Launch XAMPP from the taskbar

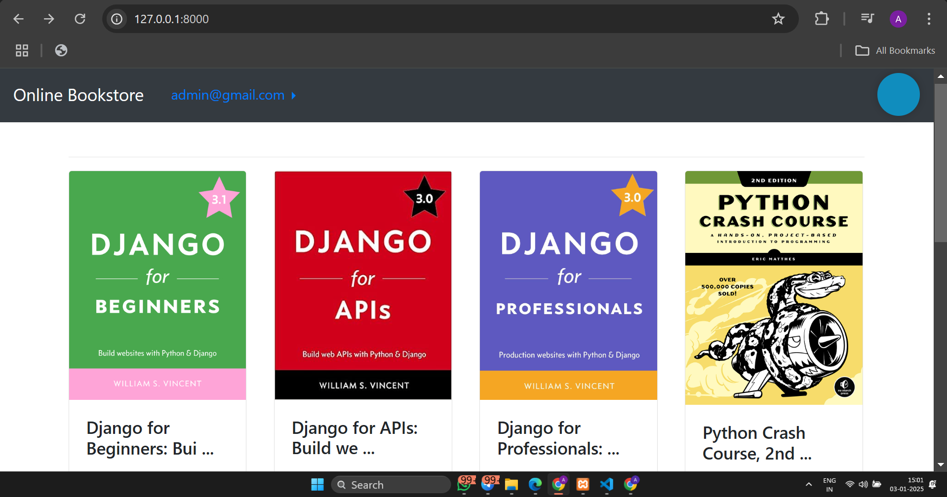[x=583, y=485]
